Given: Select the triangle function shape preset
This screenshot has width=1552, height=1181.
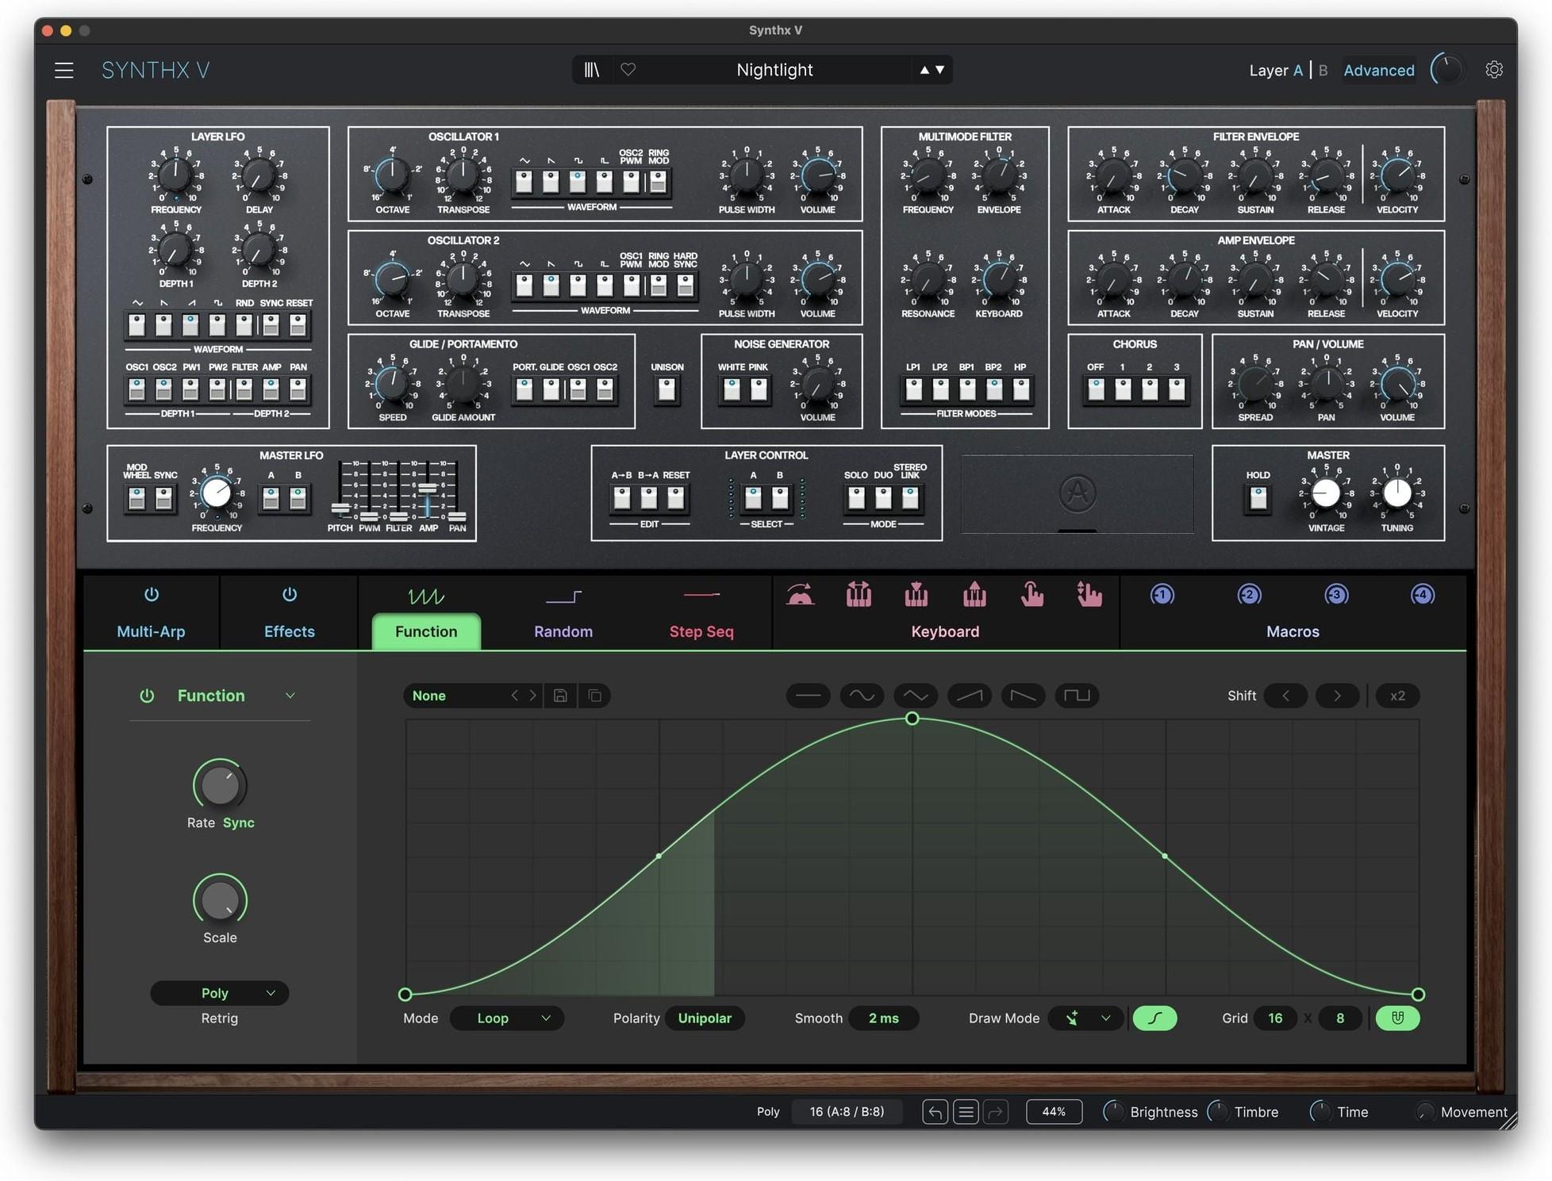Looking at the screenshot, I should tap(916, 696).
